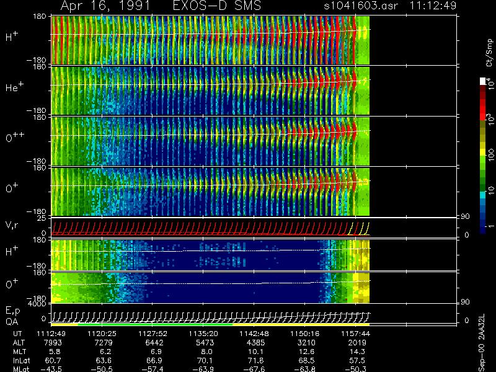Click the green segment of the QA bar

pyautogui.click(x=155, y=324)
